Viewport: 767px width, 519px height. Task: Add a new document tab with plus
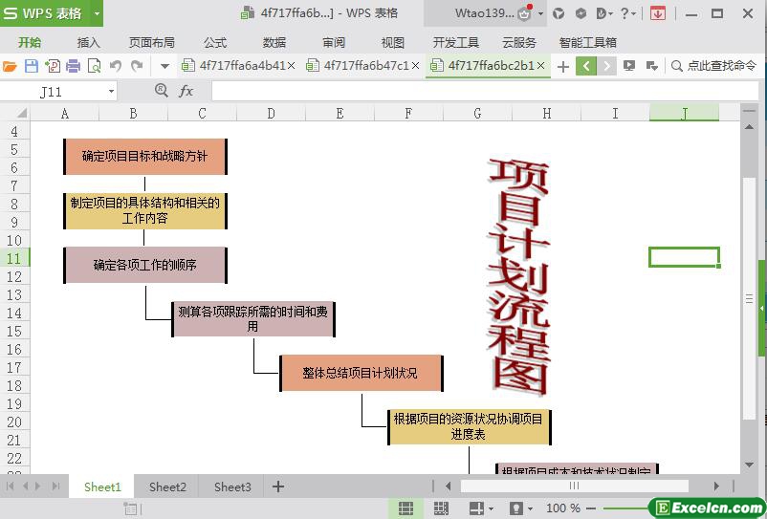563,67
